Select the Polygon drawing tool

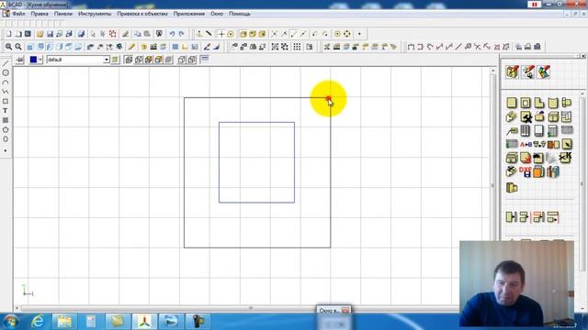pyautogui.click(x=6, y=130)
